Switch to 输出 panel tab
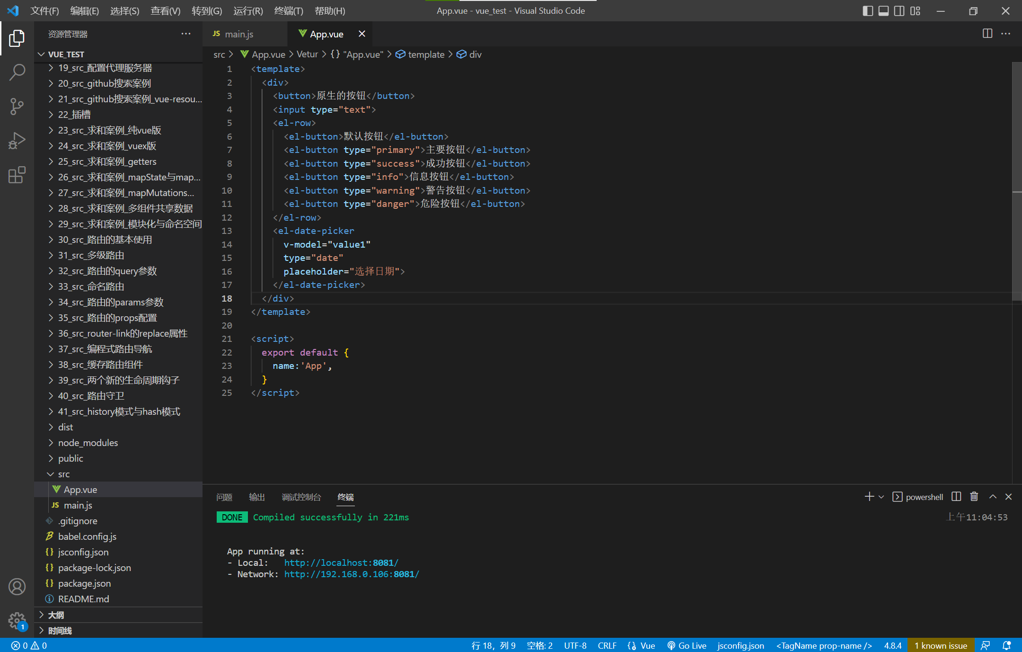Viewport: 1022px width, 652px height. pyautogui.click(x=257, y=497)
